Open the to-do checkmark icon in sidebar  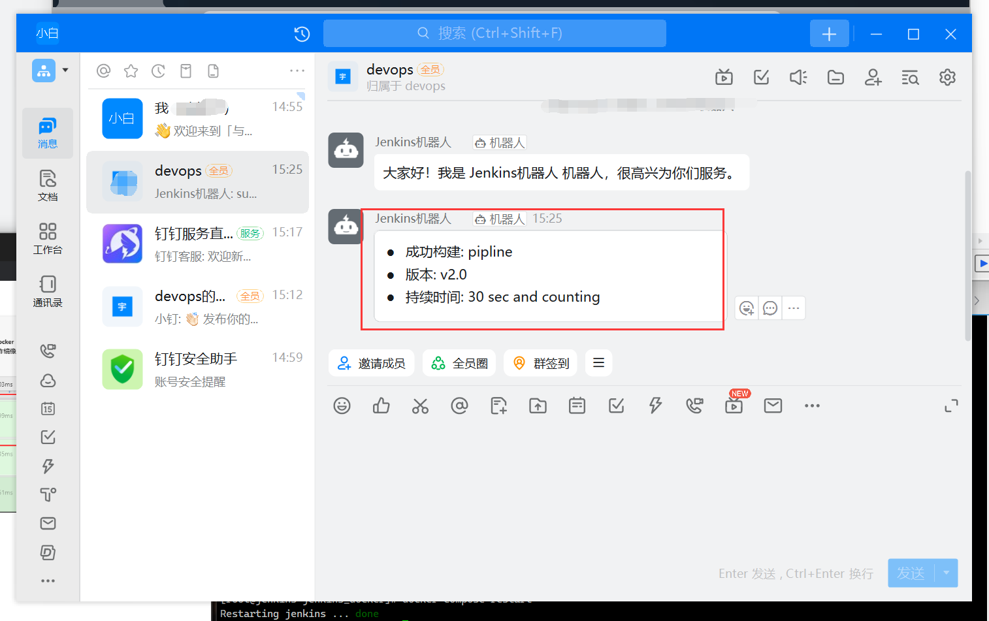[48, 437]
